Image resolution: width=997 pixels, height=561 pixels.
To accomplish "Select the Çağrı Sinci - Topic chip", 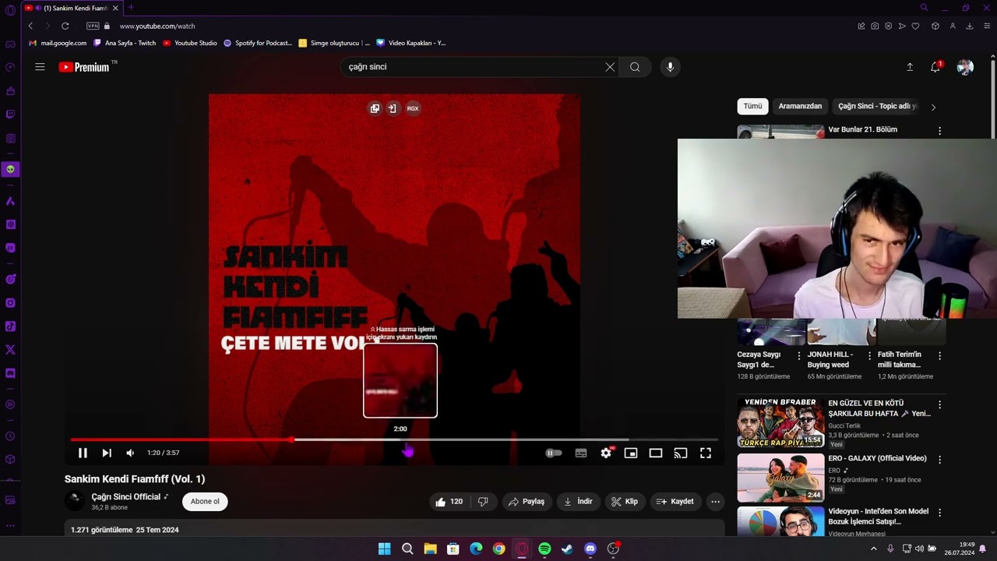I will point(878,106).
